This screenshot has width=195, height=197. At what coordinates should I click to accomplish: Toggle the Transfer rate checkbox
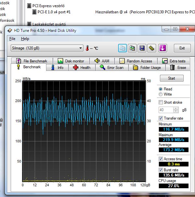coord(161,118)
